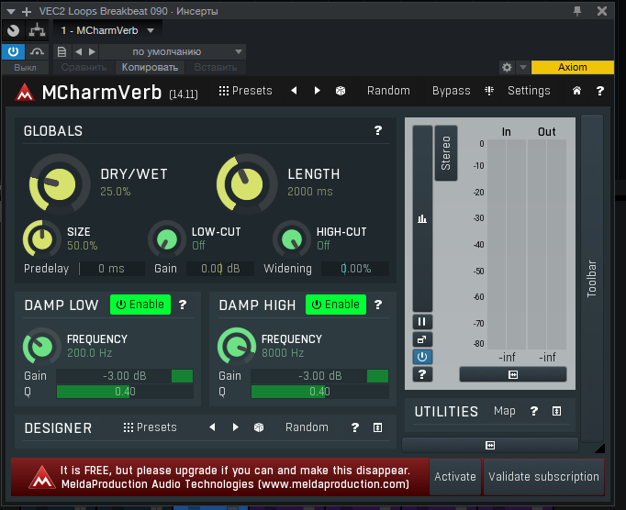Load previous host preset arrow
The height and width of the screenshot is (510, 626).
click(78, 51)
